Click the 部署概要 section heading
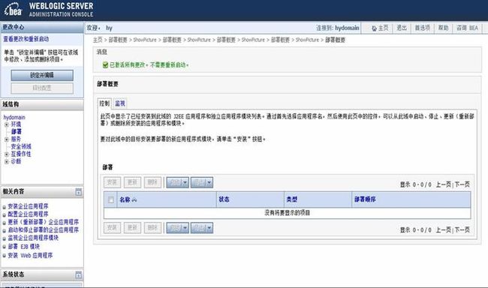488x288 pixels. (x=107, y=84)
